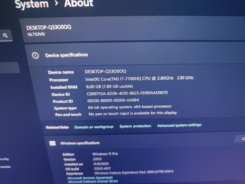The image size is (245, 184).
Task: Open System protection link
Action: [135, 126]
